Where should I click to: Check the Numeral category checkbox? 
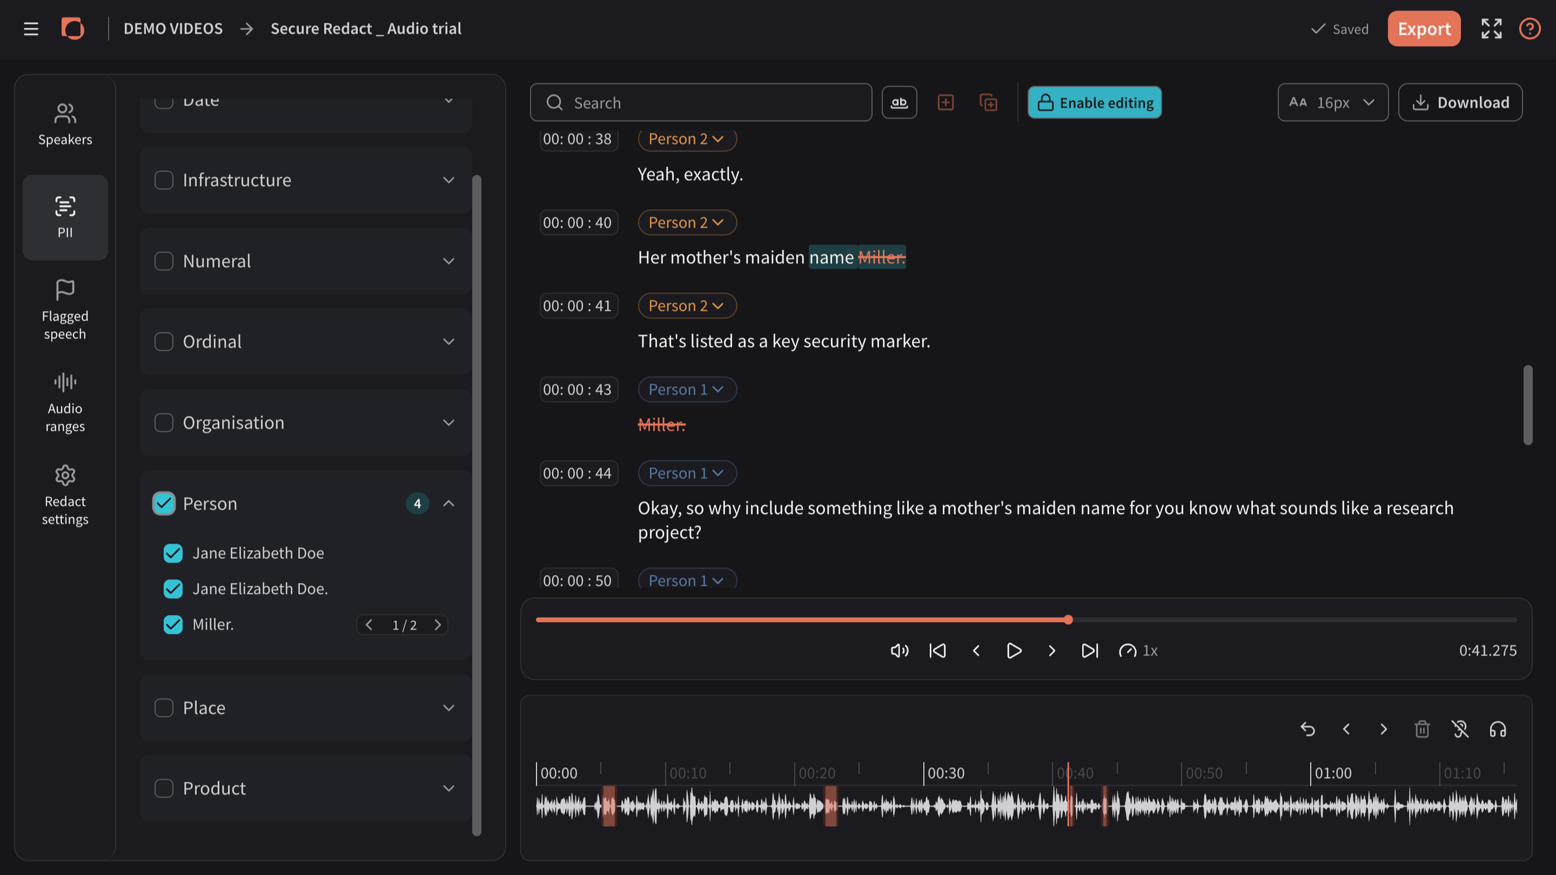[164, 261]
